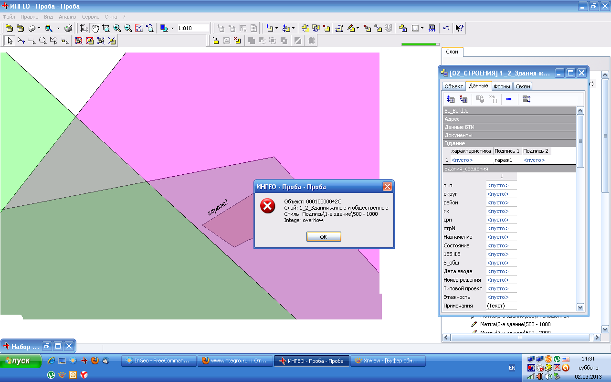Open the Правка menu

(x=29, y=16)
